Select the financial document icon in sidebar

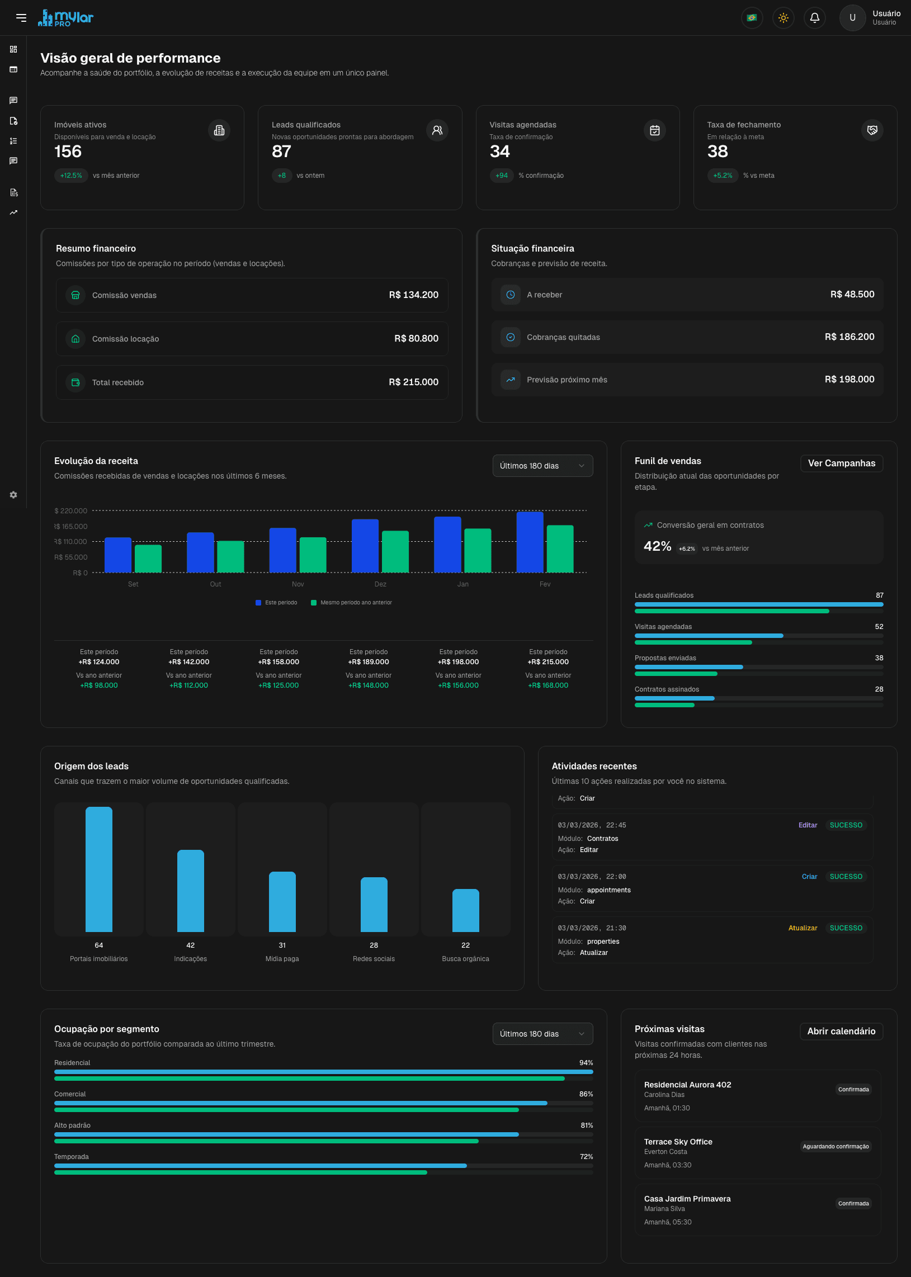pos(13,192)
